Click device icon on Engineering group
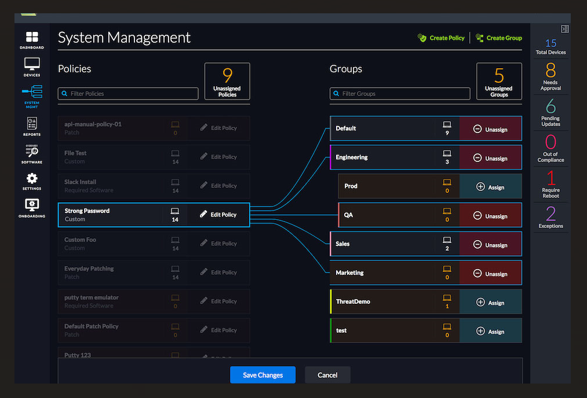The width and height of the screenshot is (587, 398). pos(447,153)
